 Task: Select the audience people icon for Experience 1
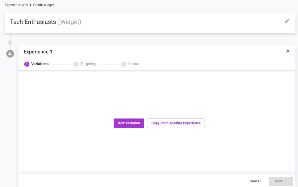pos(10,54)
